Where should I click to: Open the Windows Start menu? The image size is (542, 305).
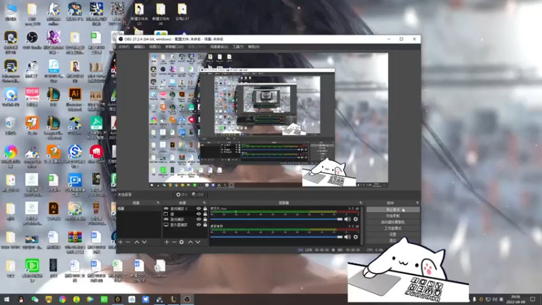click(x=7, y=299)
